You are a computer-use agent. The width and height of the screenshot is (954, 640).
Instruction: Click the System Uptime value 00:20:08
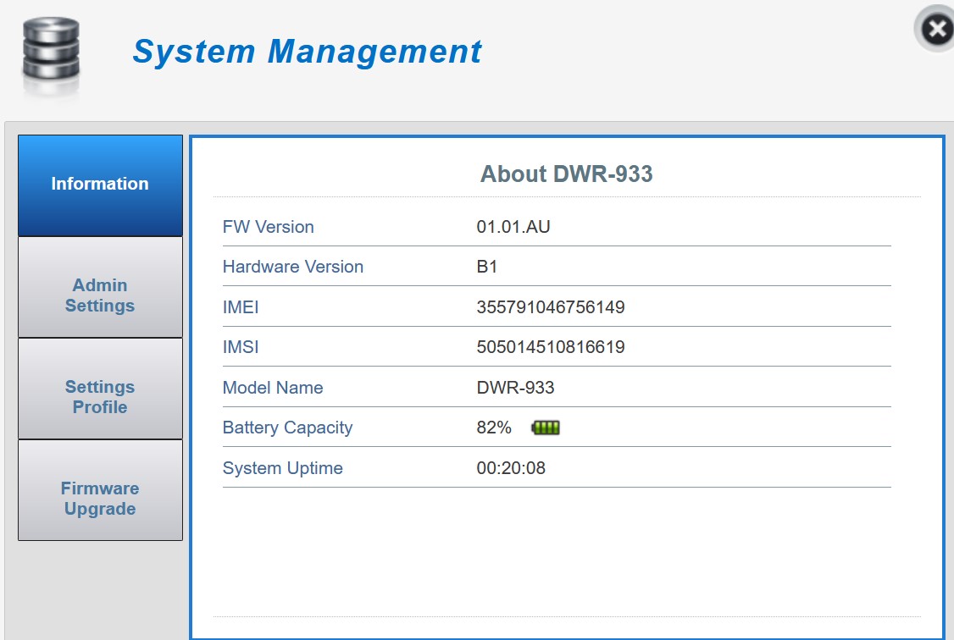click(511, 468)
